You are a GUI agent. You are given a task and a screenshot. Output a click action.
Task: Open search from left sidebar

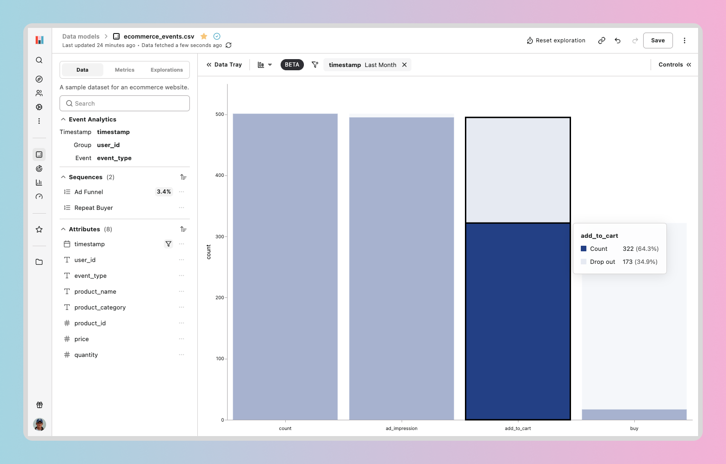point(39,60)
